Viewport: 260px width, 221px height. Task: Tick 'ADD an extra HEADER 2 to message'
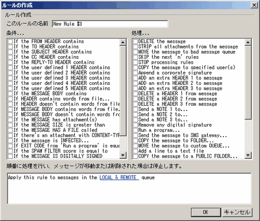pyautogui.click(x=135, y=83)
